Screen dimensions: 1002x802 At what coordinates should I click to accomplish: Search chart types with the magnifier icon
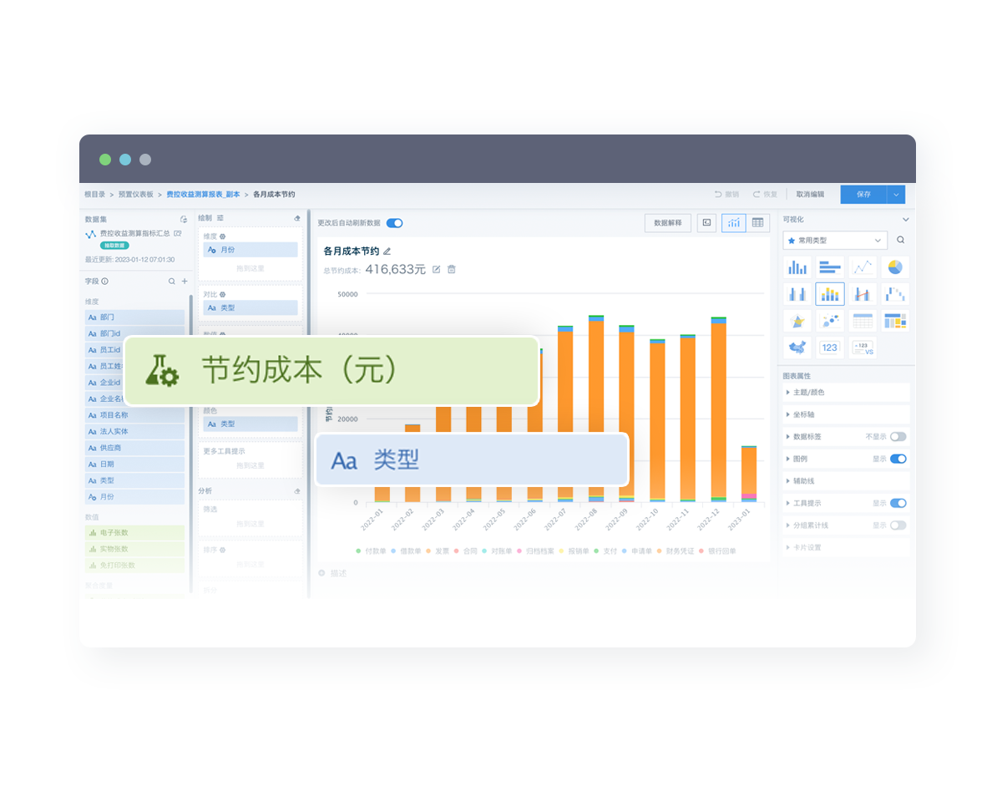(900, 241)
